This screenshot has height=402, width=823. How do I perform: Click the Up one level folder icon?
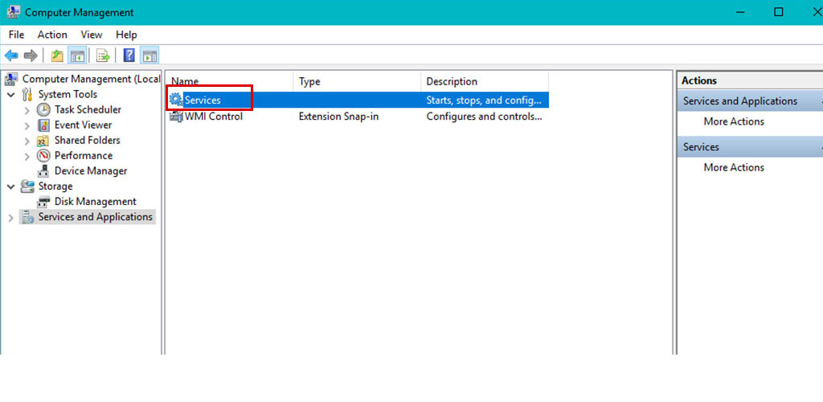coord(57,55)
